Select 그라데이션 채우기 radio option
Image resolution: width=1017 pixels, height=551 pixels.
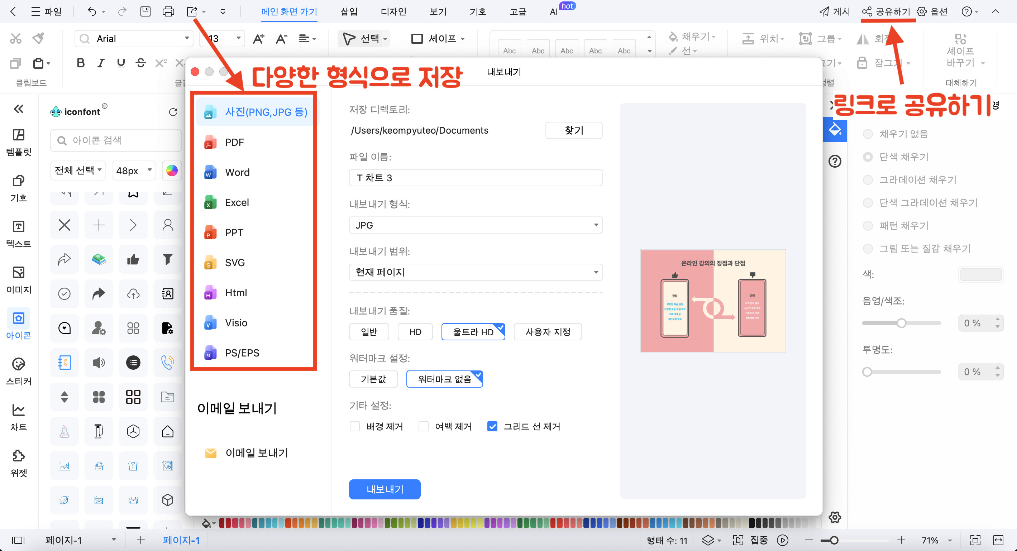tap(867, 179)
